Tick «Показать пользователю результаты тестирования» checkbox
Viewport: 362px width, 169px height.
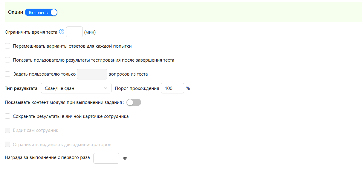point(8,60)
